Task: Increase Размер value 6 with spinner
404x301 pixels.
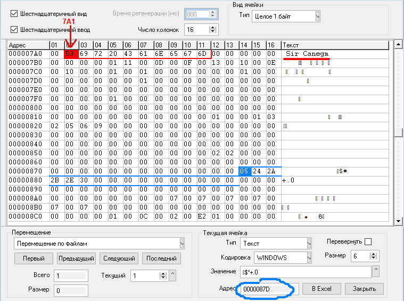Action: tap(373, 254)
